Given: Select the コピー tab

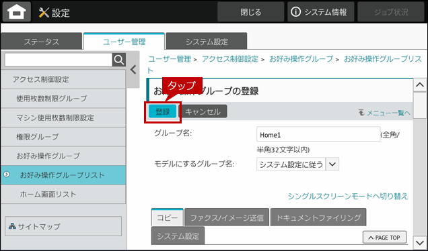Looking at the screenshot, I should tap(168, 217).
